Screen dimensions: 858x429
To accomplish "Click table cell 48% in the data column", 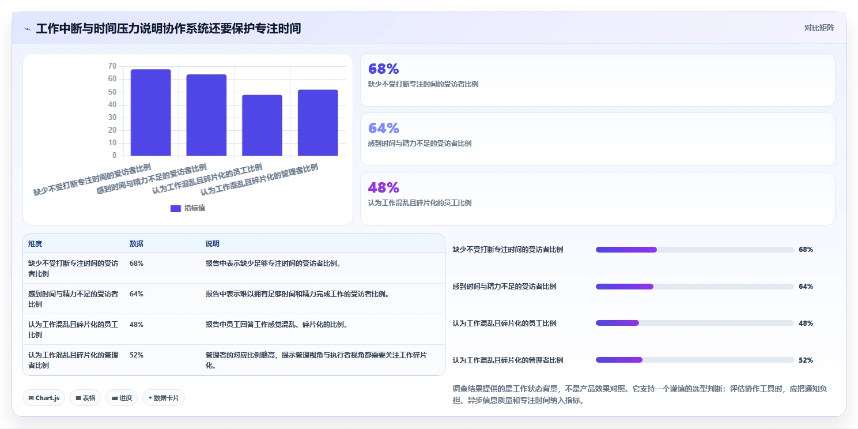I will [137, 325].
